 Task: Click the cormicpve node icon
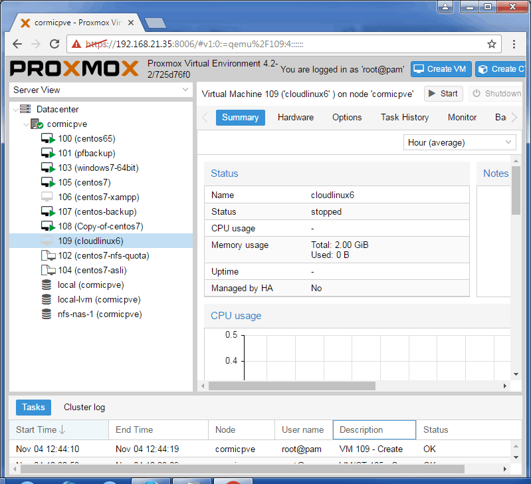tap(37, 124)
